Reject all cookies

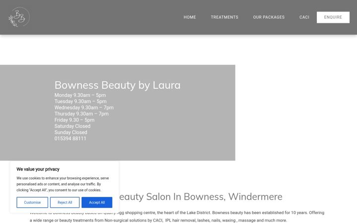pos(64,202)
